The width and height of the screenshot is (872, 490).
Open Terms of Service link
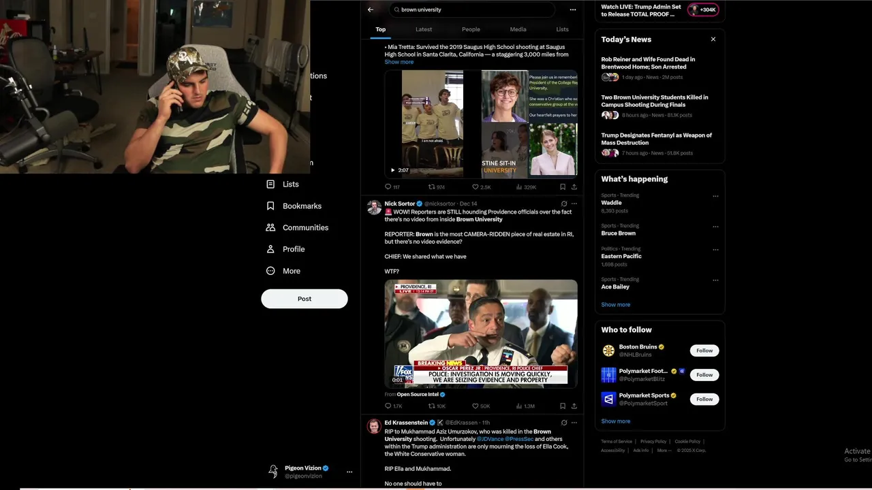617,442
